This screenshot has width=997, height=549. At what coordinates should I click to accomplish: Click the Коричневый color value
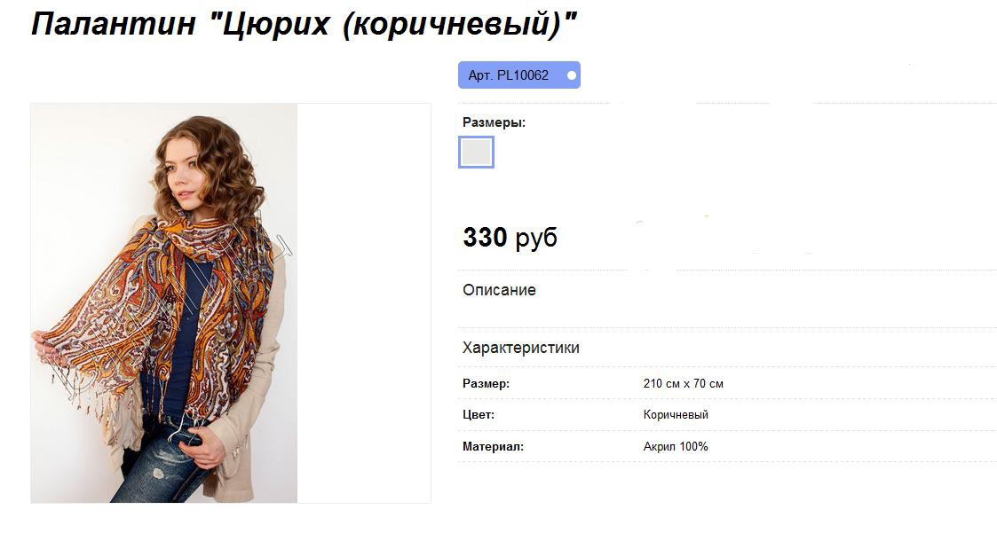coord(676,414)
